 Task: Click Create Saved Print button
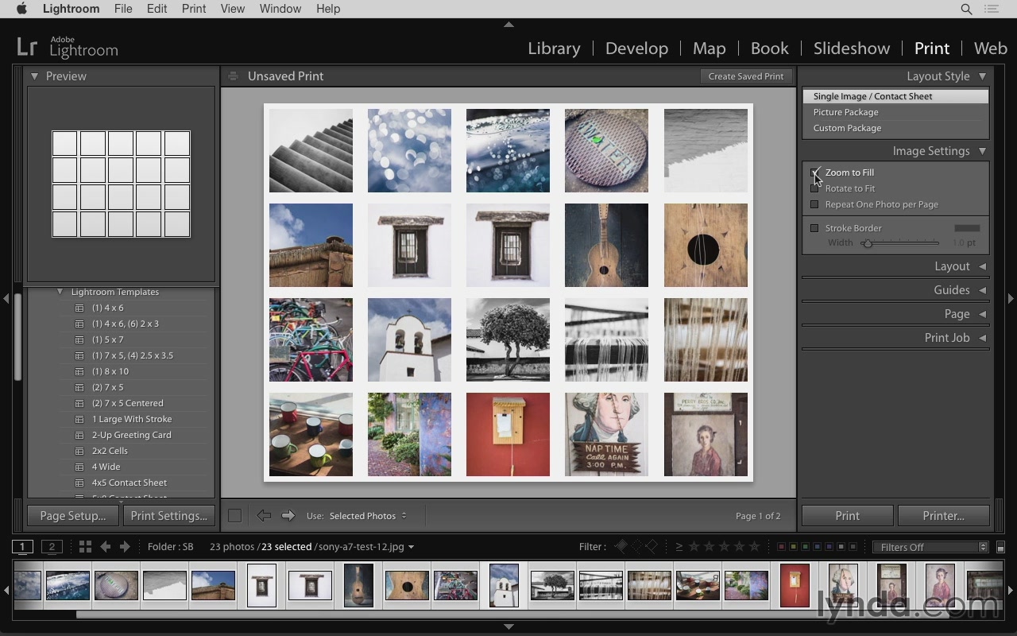click(745, 76)
